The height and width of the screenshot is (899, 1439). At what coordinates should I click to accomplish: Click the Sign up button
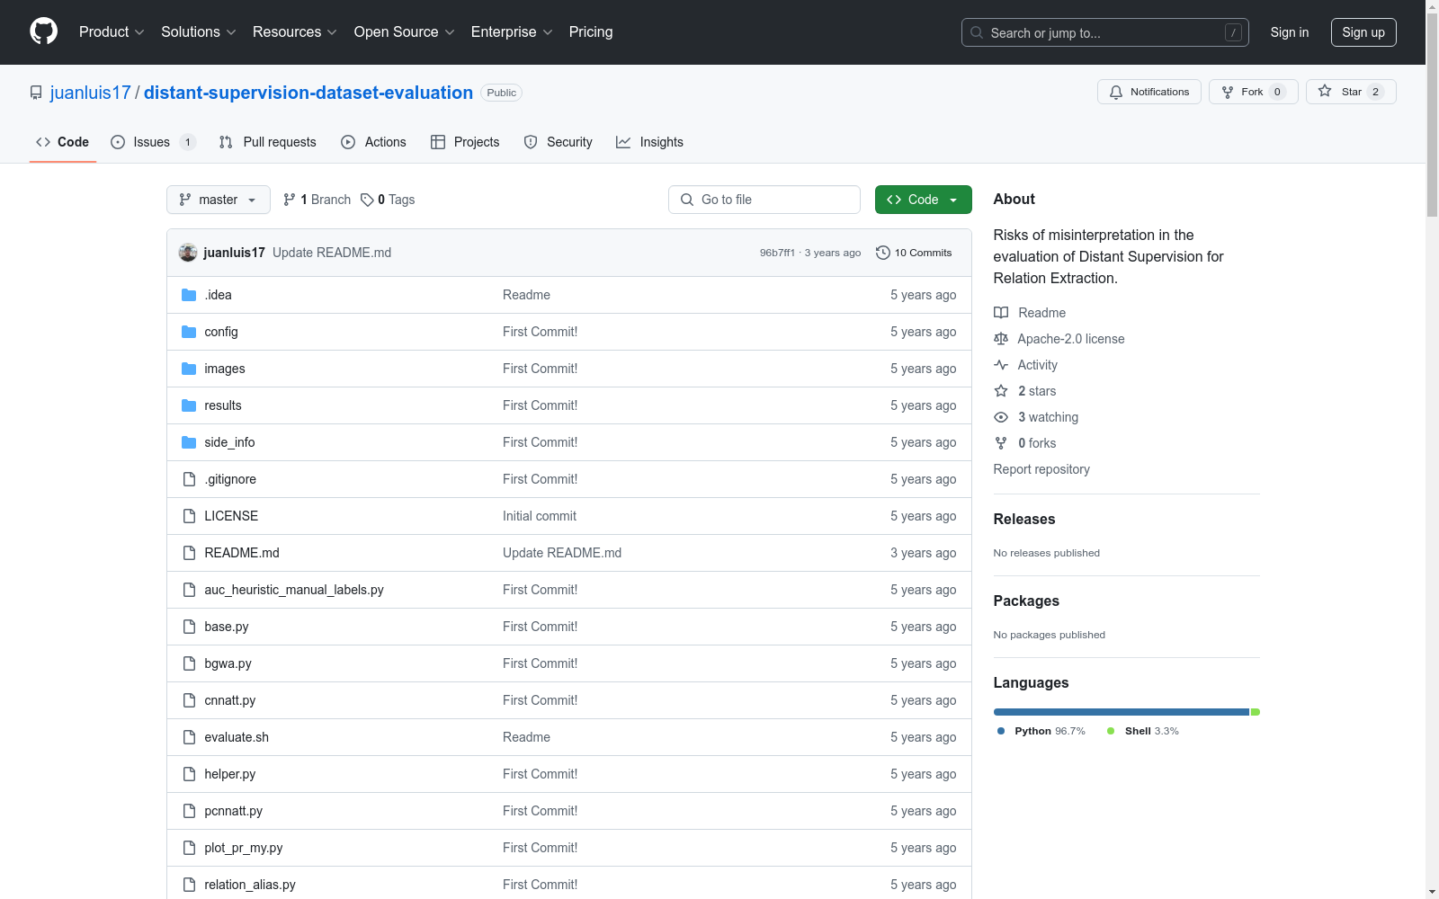point(1363,32)
